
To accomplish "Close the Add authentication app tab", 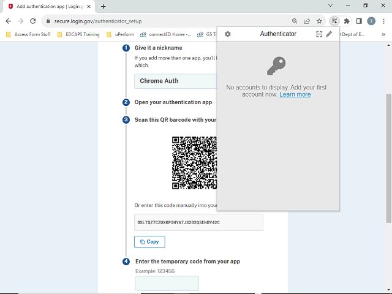I will click(x=89, y=7).
